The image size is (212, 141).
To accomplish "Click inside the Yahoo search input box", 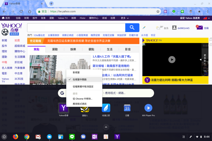I will coord(76,28).
